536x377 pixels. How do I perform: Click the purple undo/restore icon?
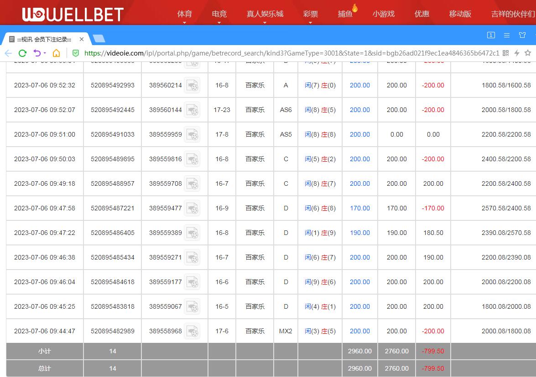(37, 53)
